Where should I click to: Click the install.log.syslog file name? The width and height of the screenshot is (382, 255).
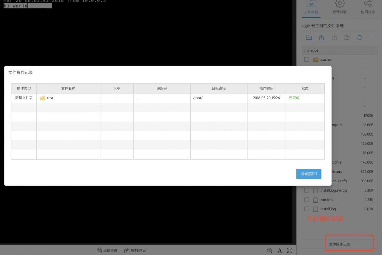pyautogui.click(x=334, y=190)
